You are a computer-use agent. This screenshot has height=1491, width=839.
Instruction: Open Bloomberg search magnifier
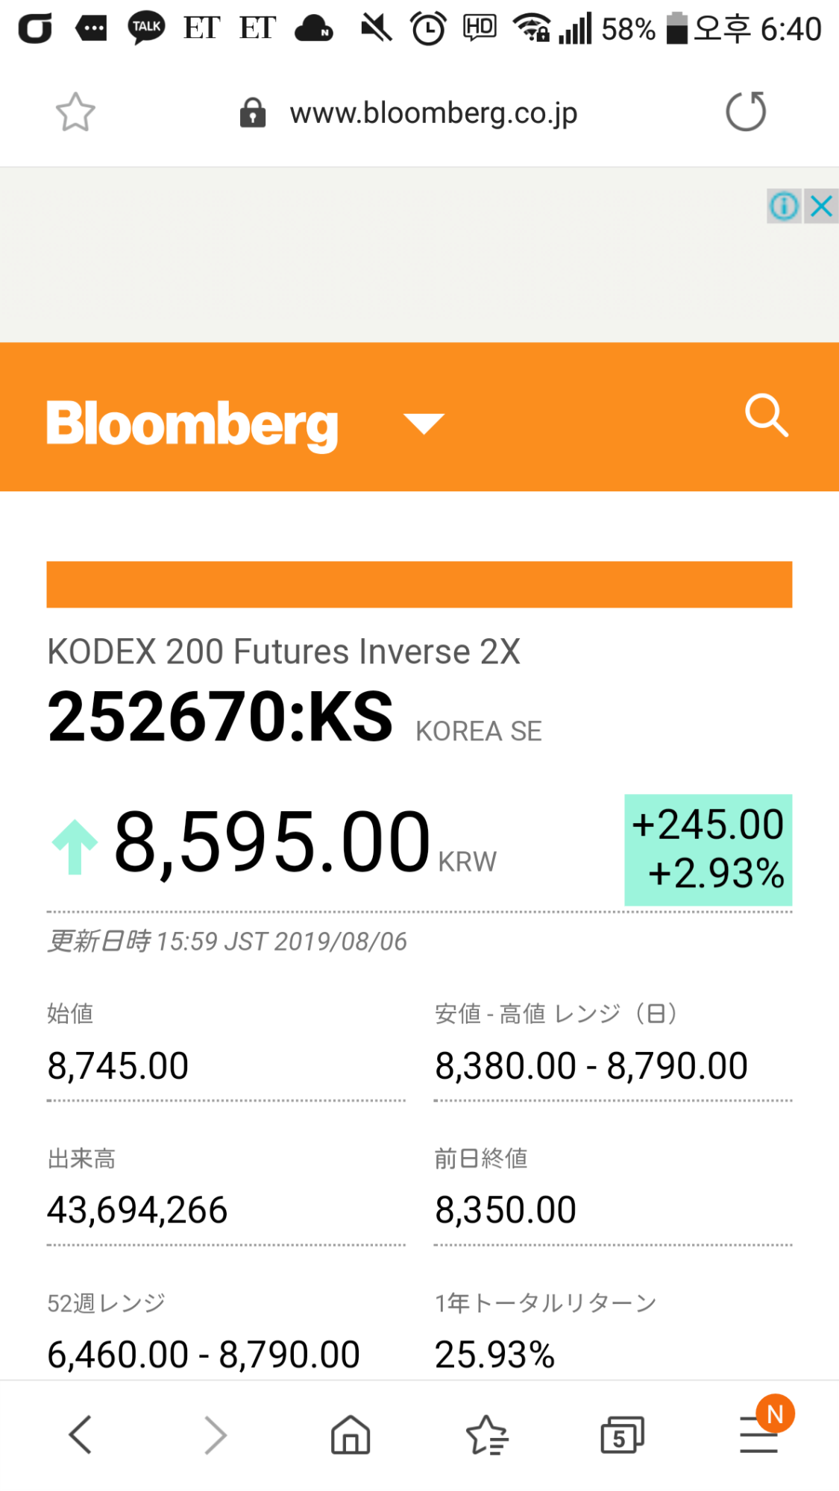[767, 415]
